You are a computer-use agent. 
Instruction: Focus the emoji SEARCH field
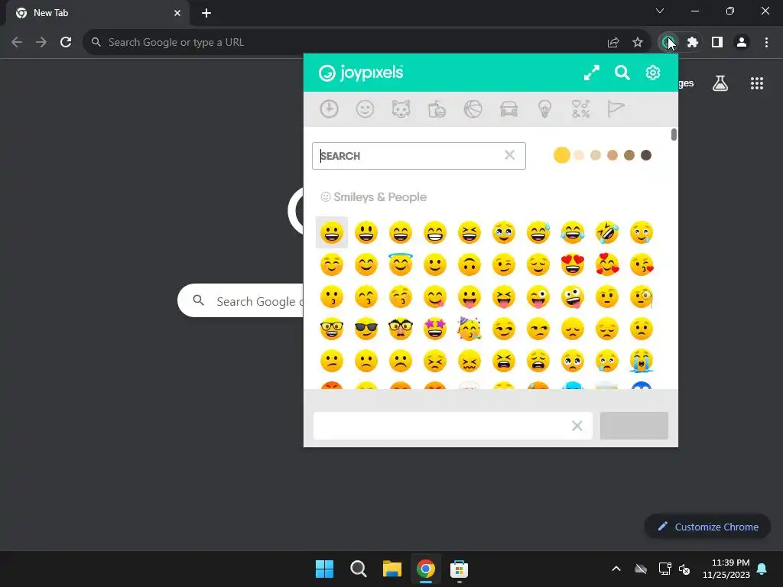pos(418,156)
